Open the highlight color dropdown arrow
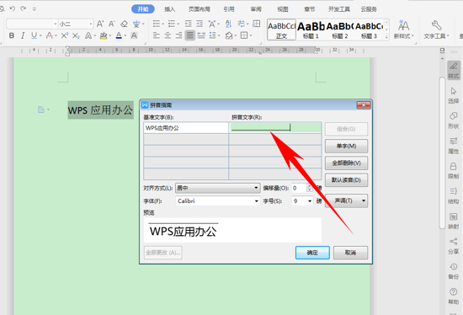This screenshot has height=315, width=463. (109, 36)
